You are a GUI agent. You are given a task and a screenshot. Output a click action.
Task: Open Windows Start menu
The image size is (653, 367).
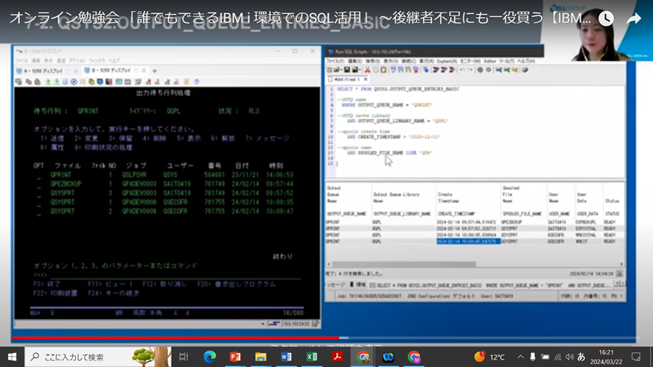click(12, 357)
